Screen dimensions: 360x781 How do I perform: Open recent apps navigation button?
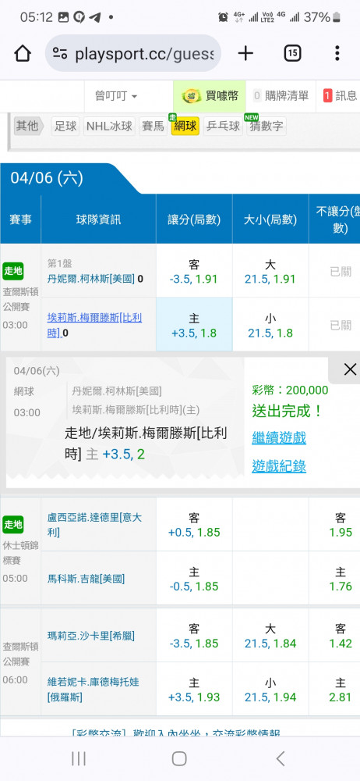(x=79, y=758)
